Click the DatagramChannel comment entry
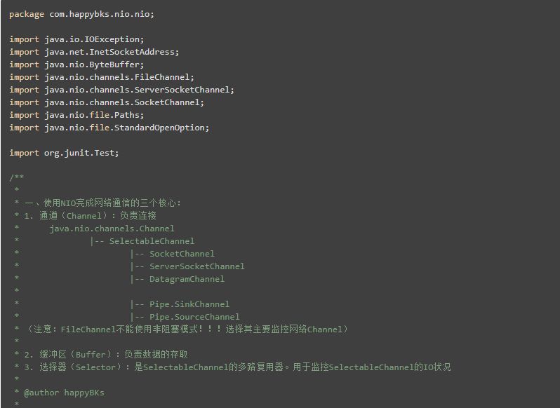 click(x=187, y=279)
